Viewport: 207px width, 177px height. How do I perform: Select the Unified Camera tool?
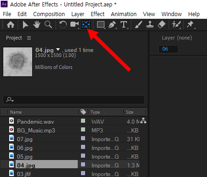point(75,24)
